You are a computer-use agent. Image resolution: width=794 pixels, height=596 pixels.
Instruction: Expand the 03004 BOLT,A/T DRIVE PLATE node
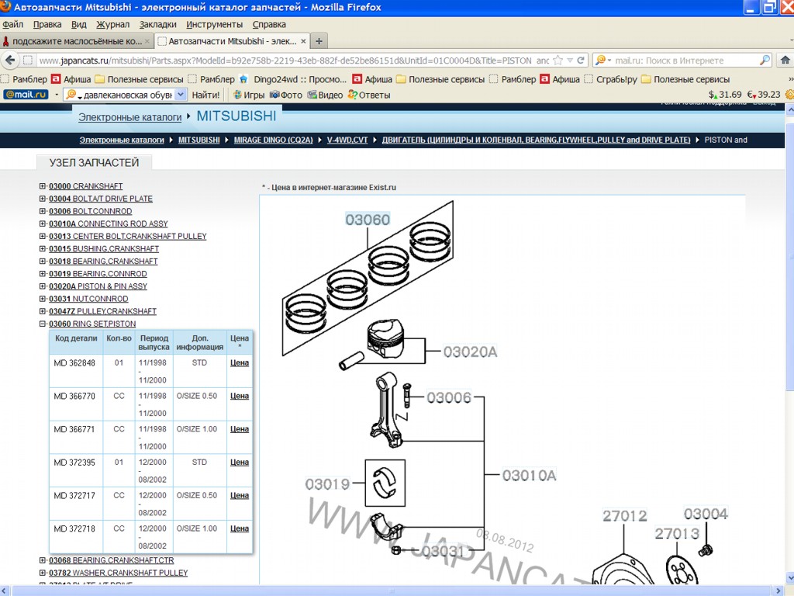coord(43,199)
